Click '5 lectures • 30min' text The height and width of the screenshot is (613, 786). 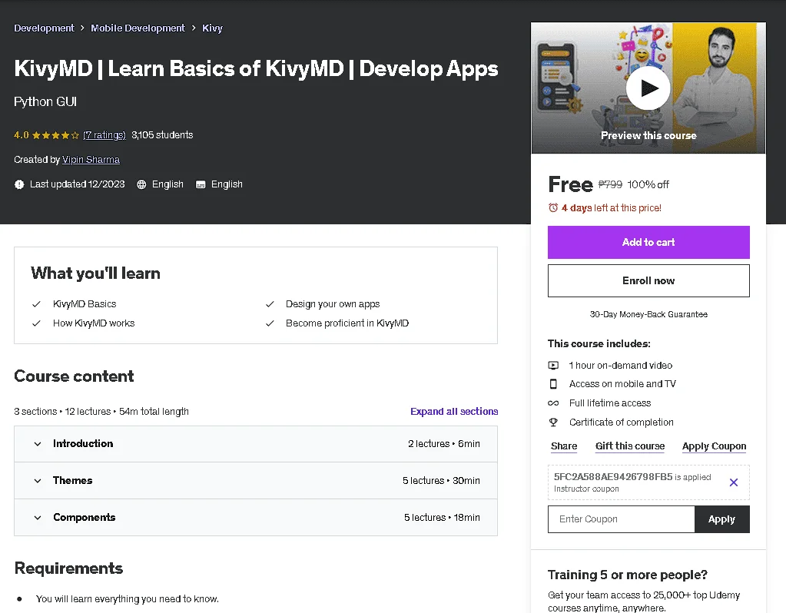(441, 481)
